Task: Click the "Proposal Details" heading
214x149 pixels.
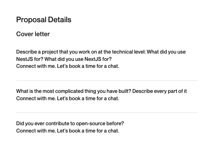Action: pyautogui.click(x=44, y=20)
